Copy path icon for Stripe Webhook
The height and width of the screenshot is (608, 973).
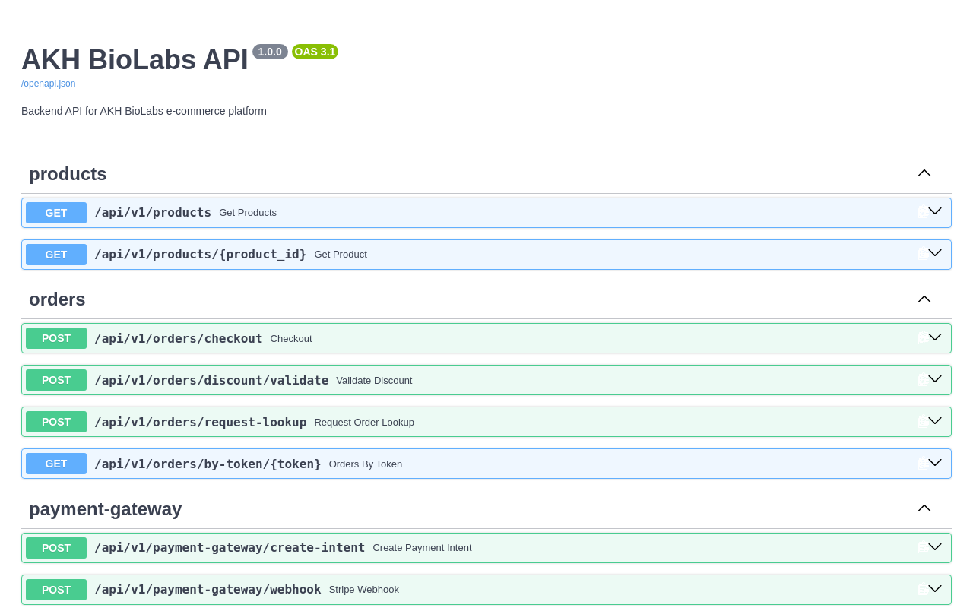922,589
